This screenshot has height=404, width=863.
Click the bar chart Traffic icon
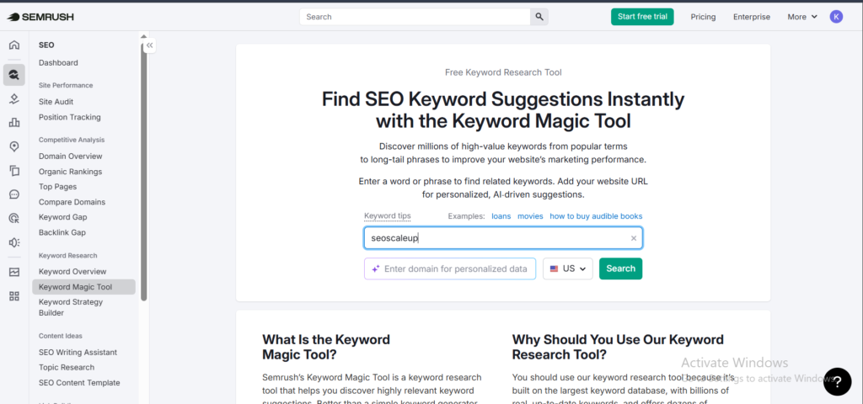14,123
